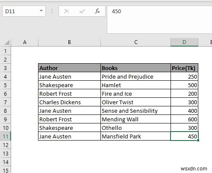Select Robert Frost cell in row 6
This screenshot has width=212, height=173.
[69, 94]
